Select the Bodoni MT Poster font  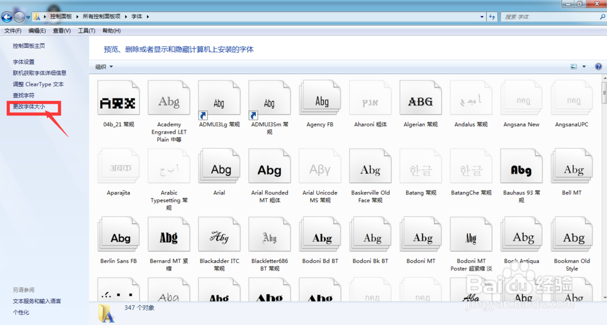471,234
